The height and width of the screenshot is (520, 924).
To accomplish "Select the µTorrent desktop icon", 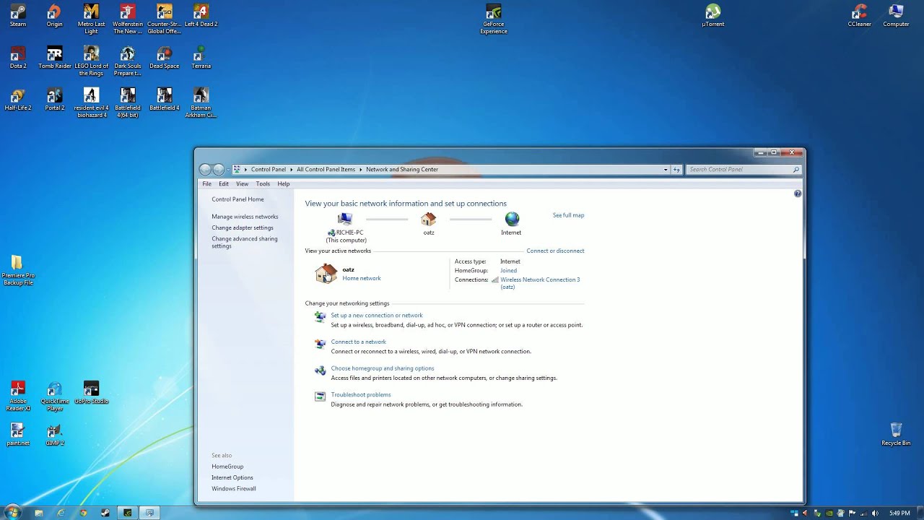I will pyautogui.click(x=712, y=16).
